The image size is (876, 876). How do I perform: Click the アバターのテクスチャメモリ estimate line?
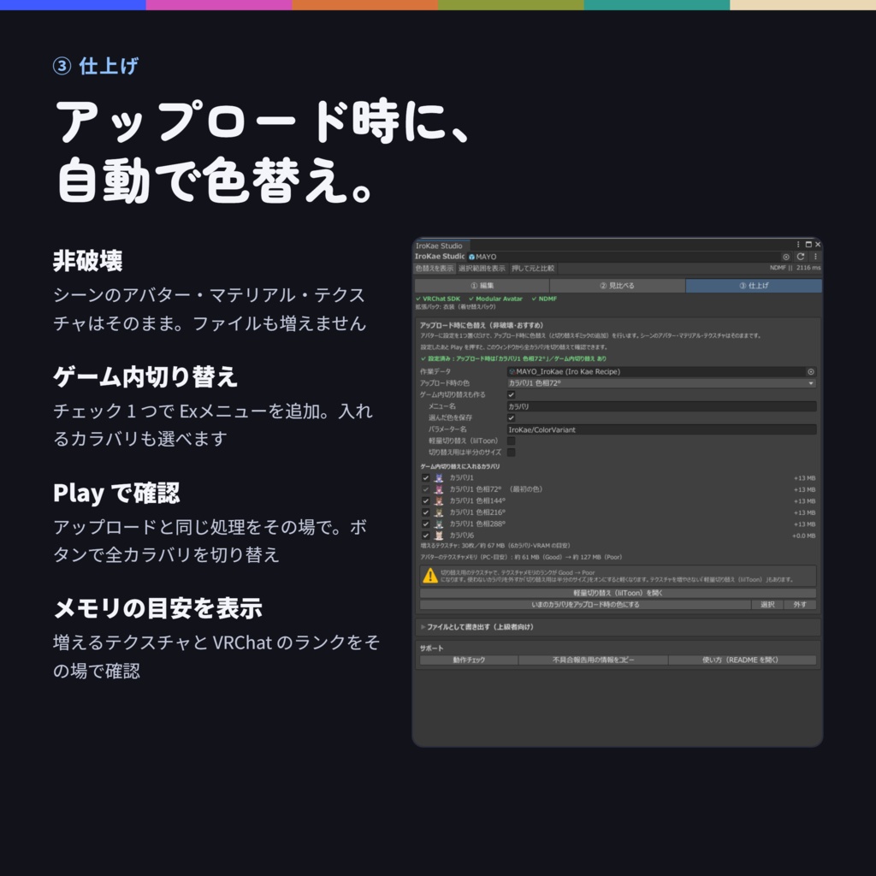point(521,557)
